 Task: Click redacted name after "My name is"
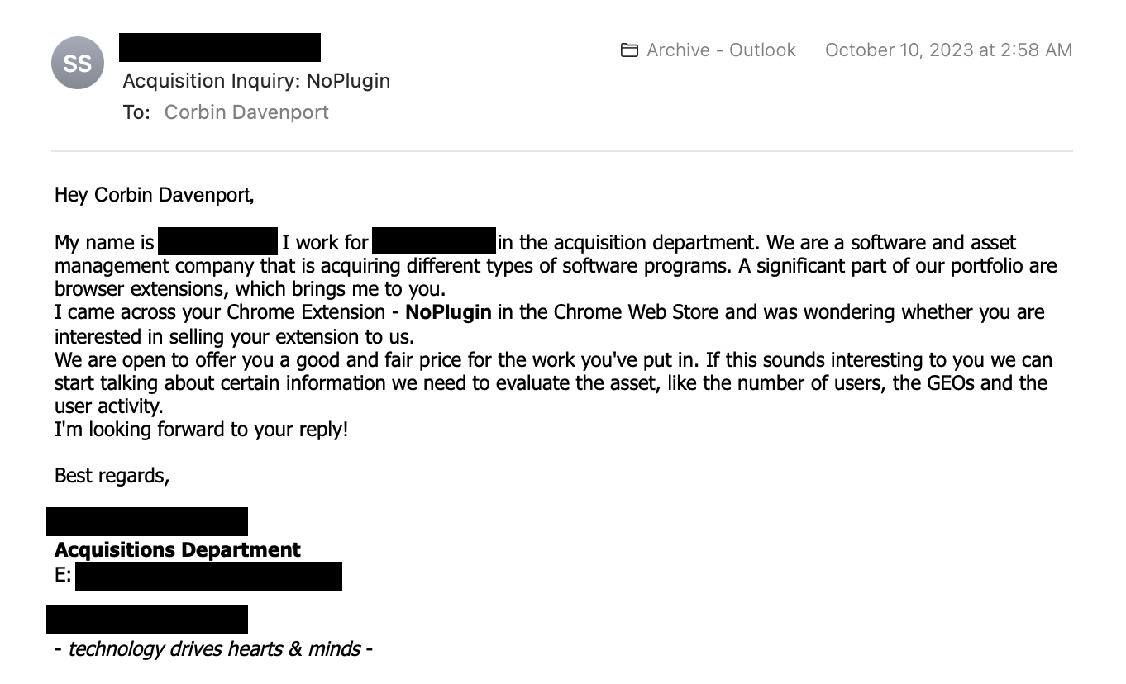click(x=217, y=242)
